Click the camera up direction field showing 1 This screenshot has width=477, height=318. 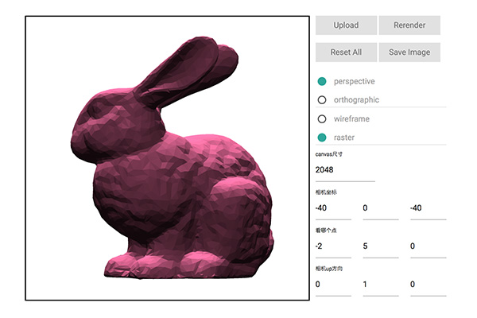pos(381,285)
